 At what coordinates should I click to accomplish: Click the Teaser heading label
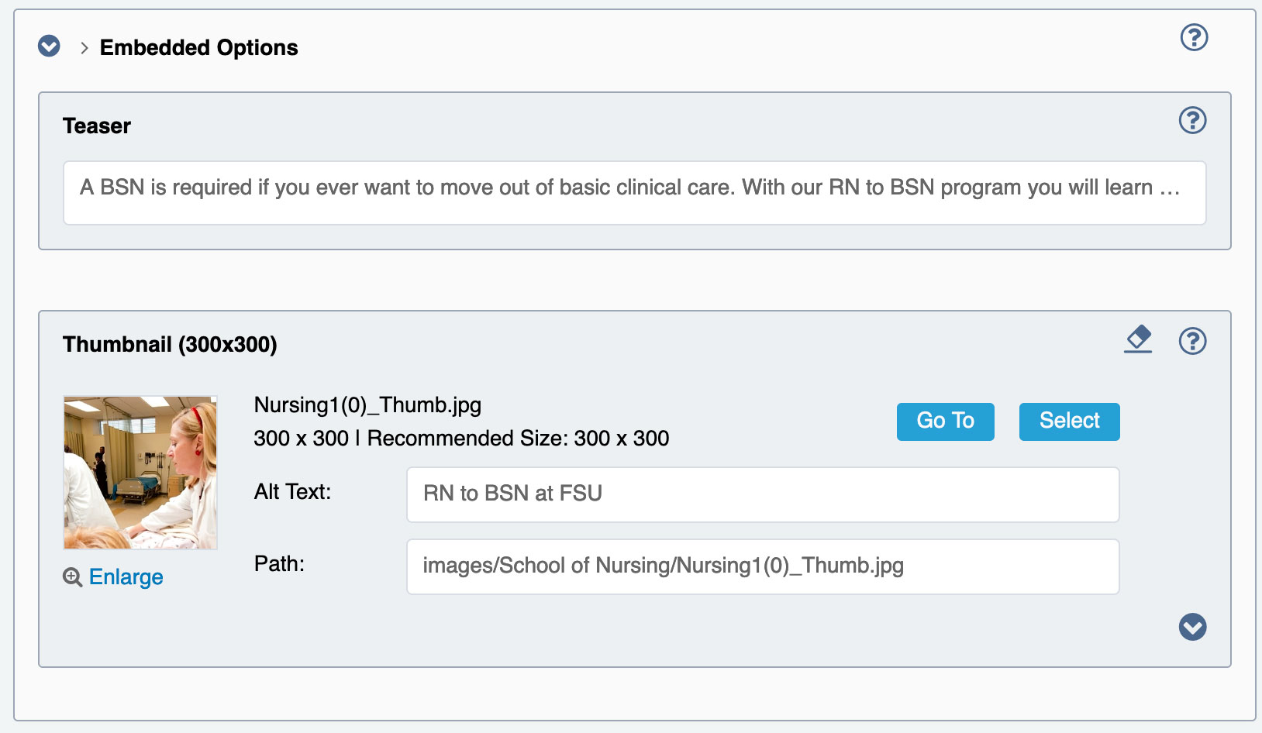coord(97,126)
